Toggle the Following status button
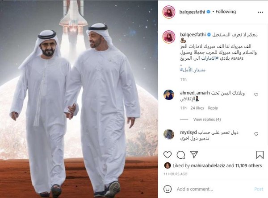The image size is (268, 198). click(x=226, y=12)
